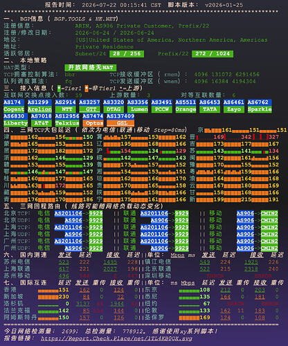Click the '4096 131072 6291456' rmem value
This screenshot has height=346, width=288.
click(226, 75)
